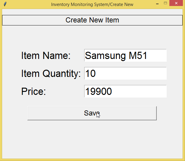This screenshot has height=161, width=185.
Task: Close the Inventory Monitoring System window
Action: click(176, 3)
